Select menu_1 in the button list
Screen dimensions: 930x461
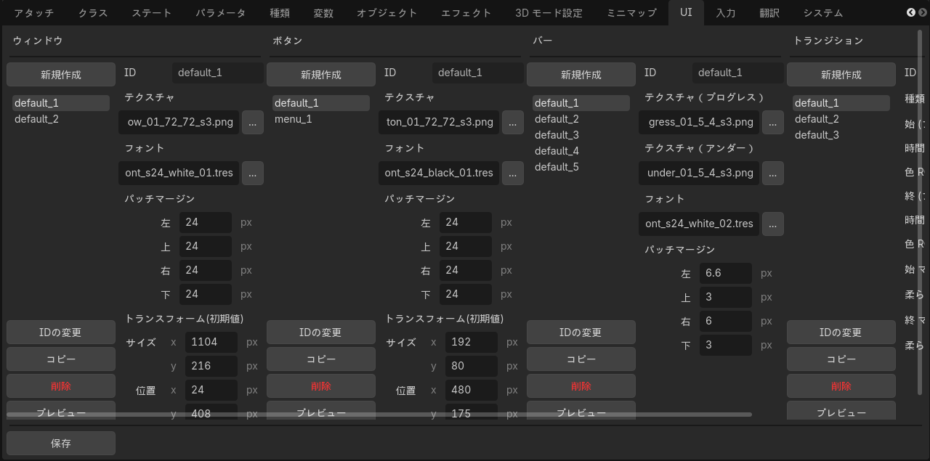tap(321, 119)
